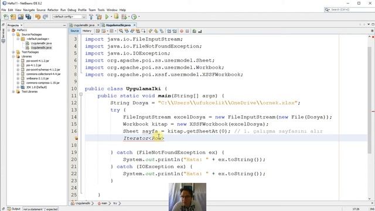The image size is (375, 211).
Task: Click the try breadcrumb at editor bottom
Action: coord(115,203)
